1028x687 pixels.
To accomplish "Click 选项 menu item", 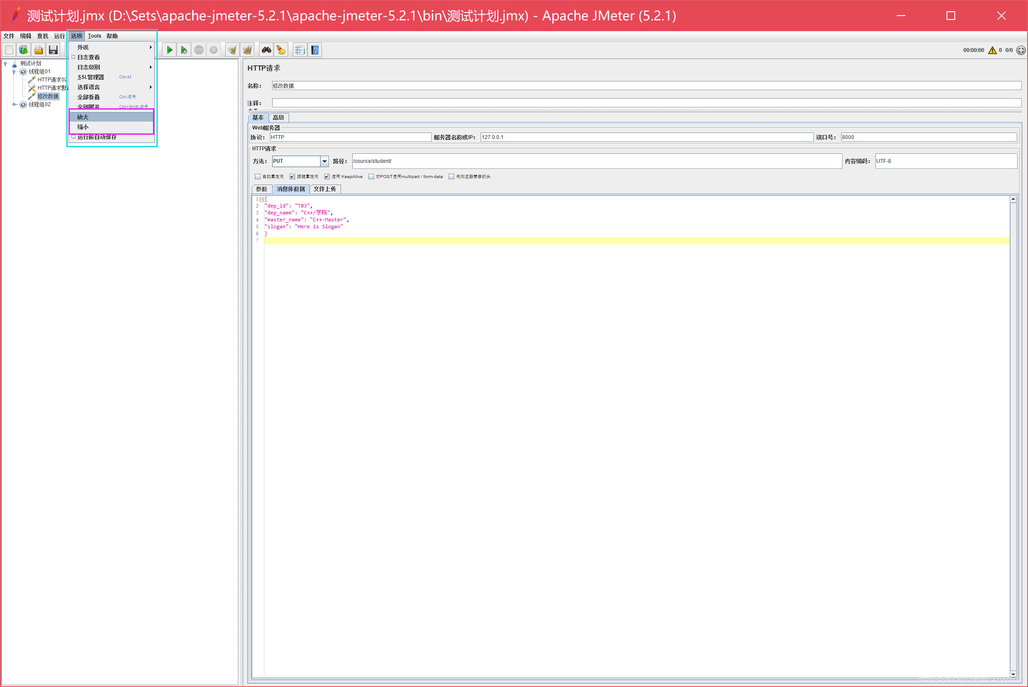I will pyautogui.click(x=77, y=35).
